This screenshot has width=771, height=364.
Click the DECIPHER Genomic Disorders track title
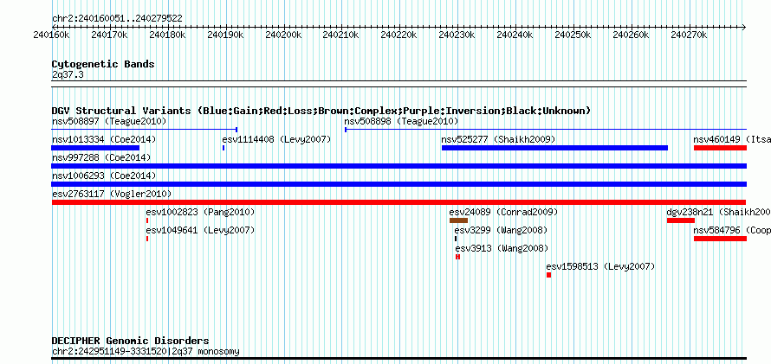coord(130,341)
